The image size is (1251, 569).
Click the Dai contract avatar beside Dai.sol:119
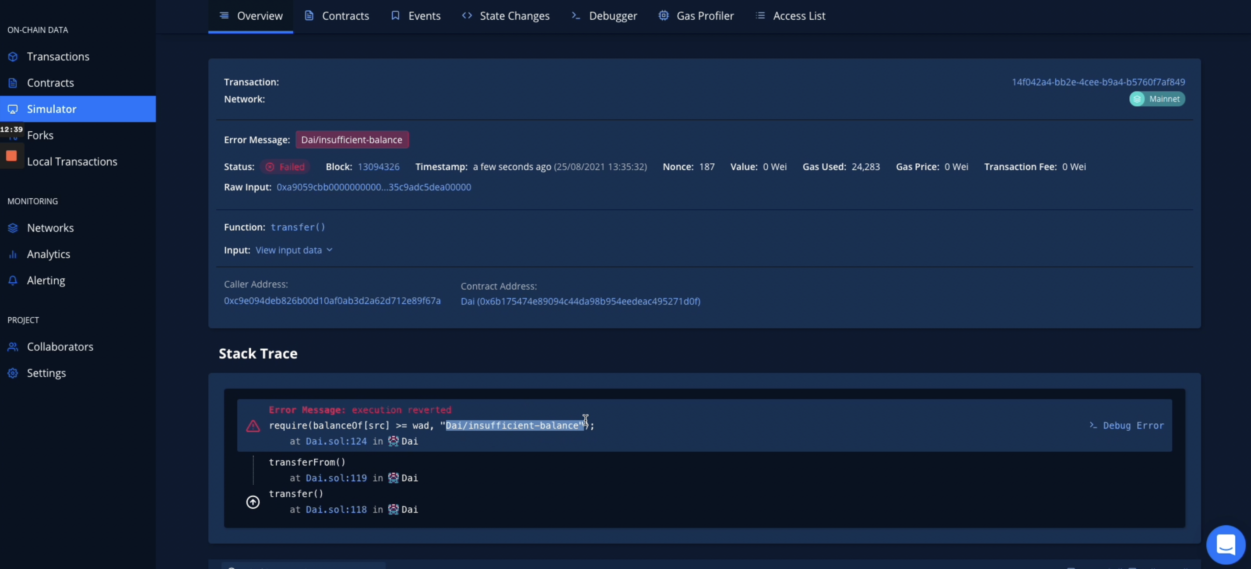[394, 478]
